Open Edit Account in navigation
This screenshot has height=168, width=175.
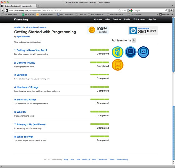coord(139,19)
